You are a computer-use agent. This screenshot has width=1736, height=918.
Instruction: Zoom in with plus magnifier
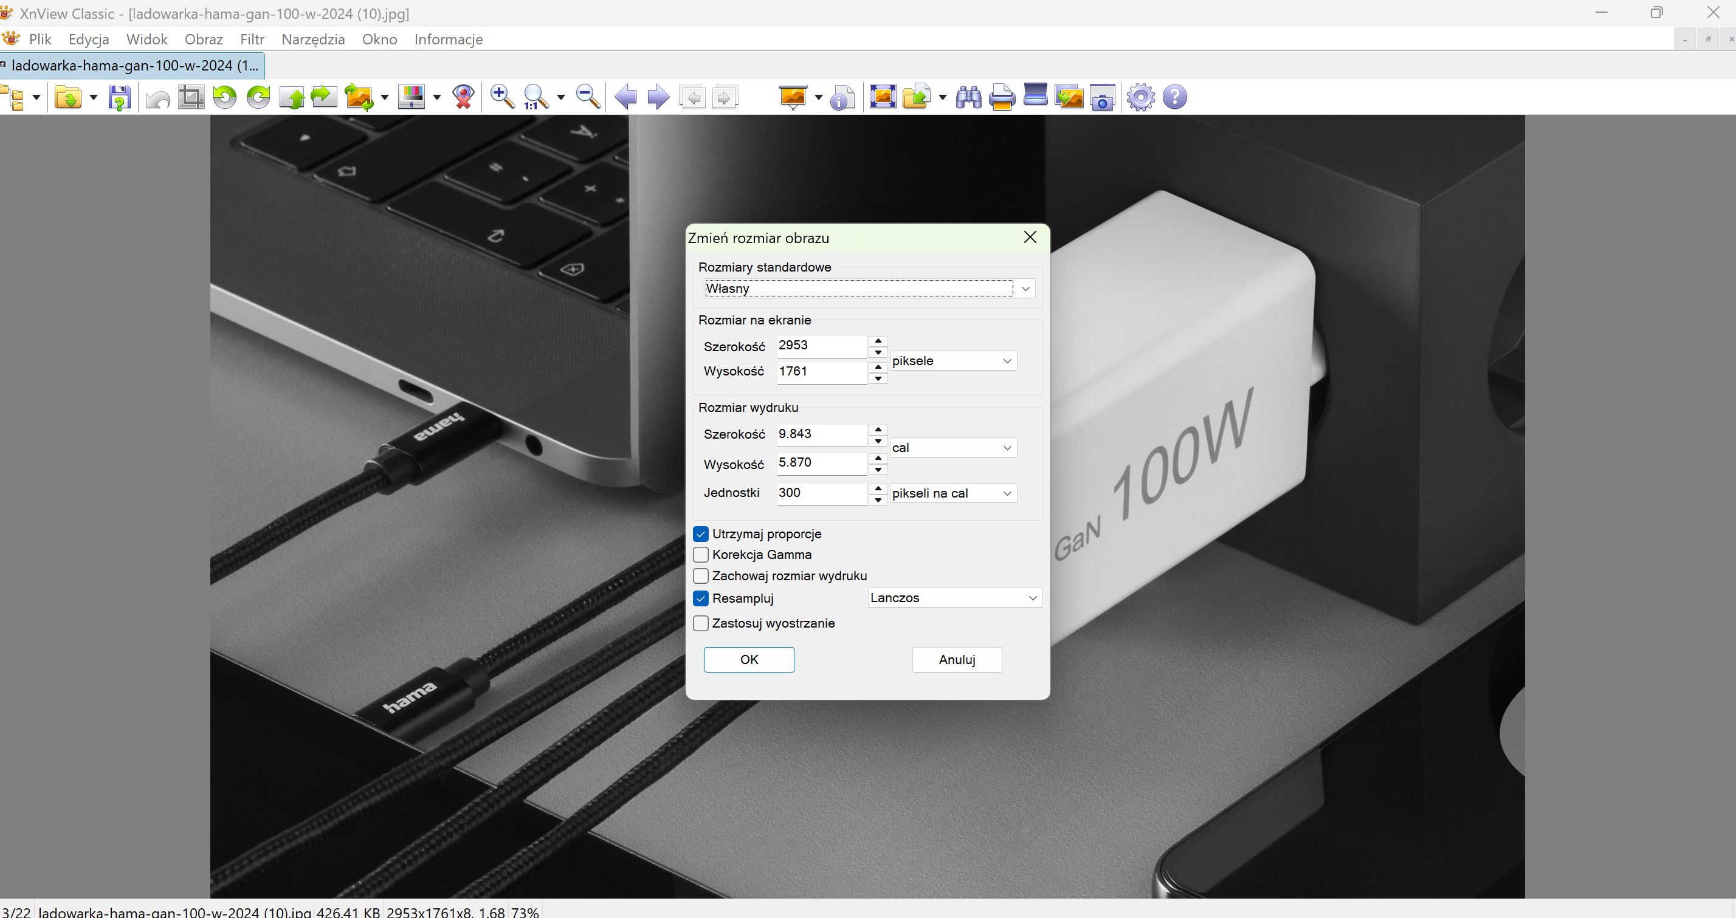[x=502, y=97]
